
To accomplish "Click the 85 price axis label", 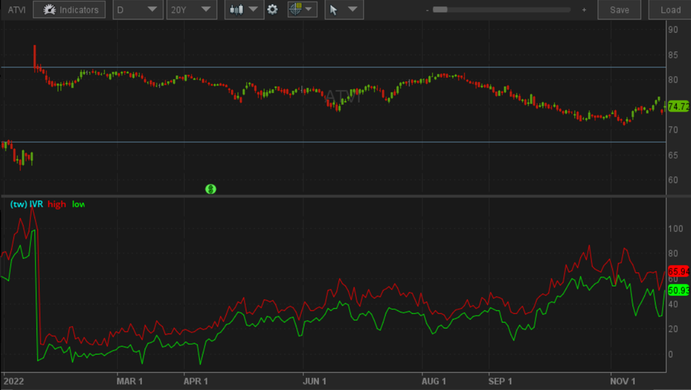I will click(x=673, y=55).
